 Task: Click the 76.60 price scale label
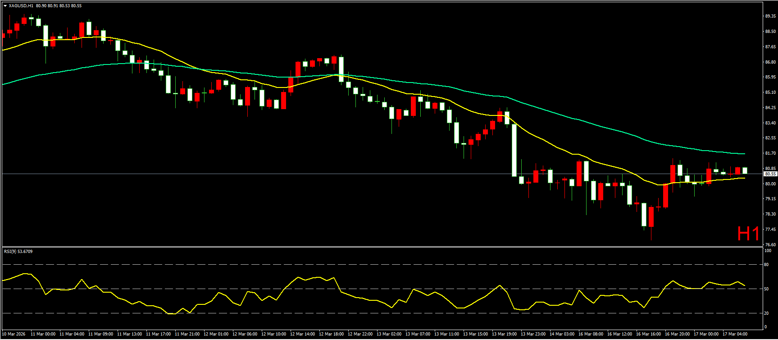point(770,244)
